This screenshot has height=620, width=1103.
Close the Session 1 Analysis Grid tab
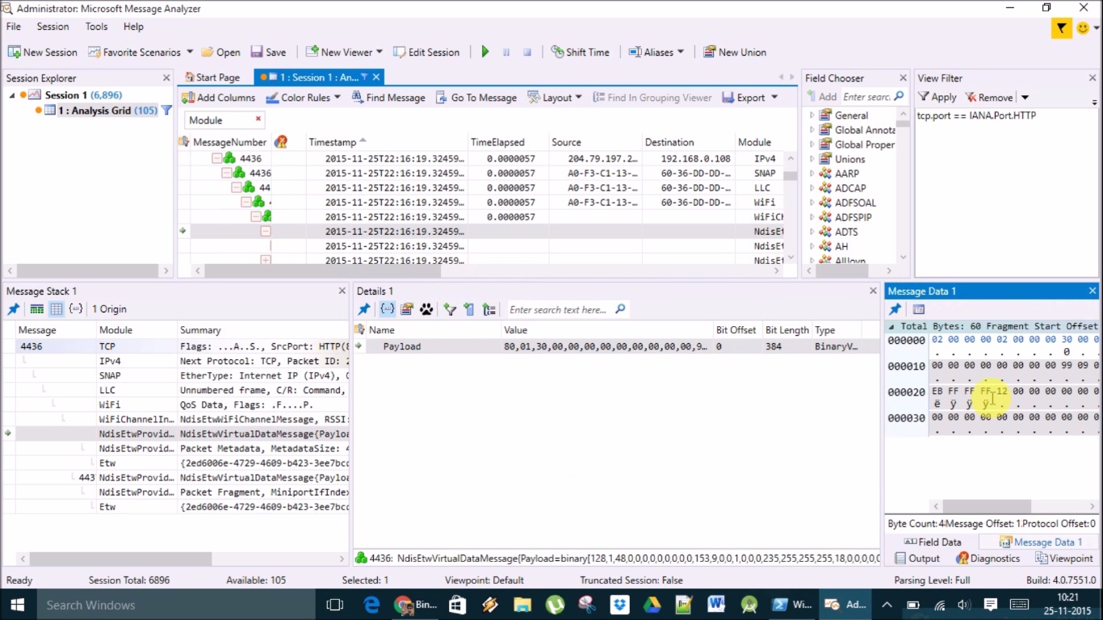point(376,77)
